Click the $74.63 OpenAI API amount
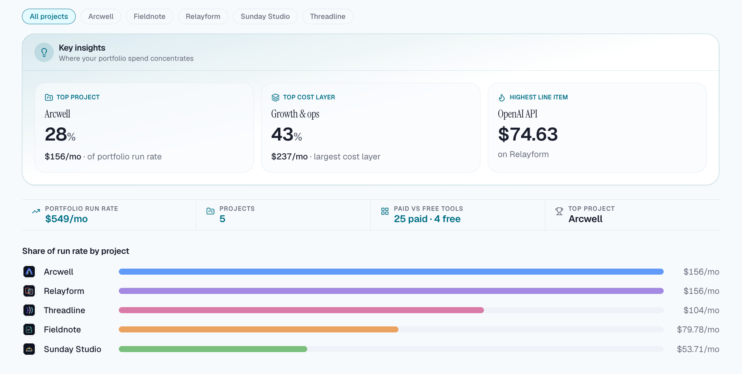Screen dimensions: 742x374 click(x=528, y=134)
